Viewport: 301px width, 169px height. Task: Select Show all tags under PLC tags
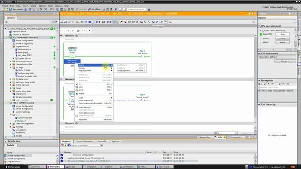[24, 70]
